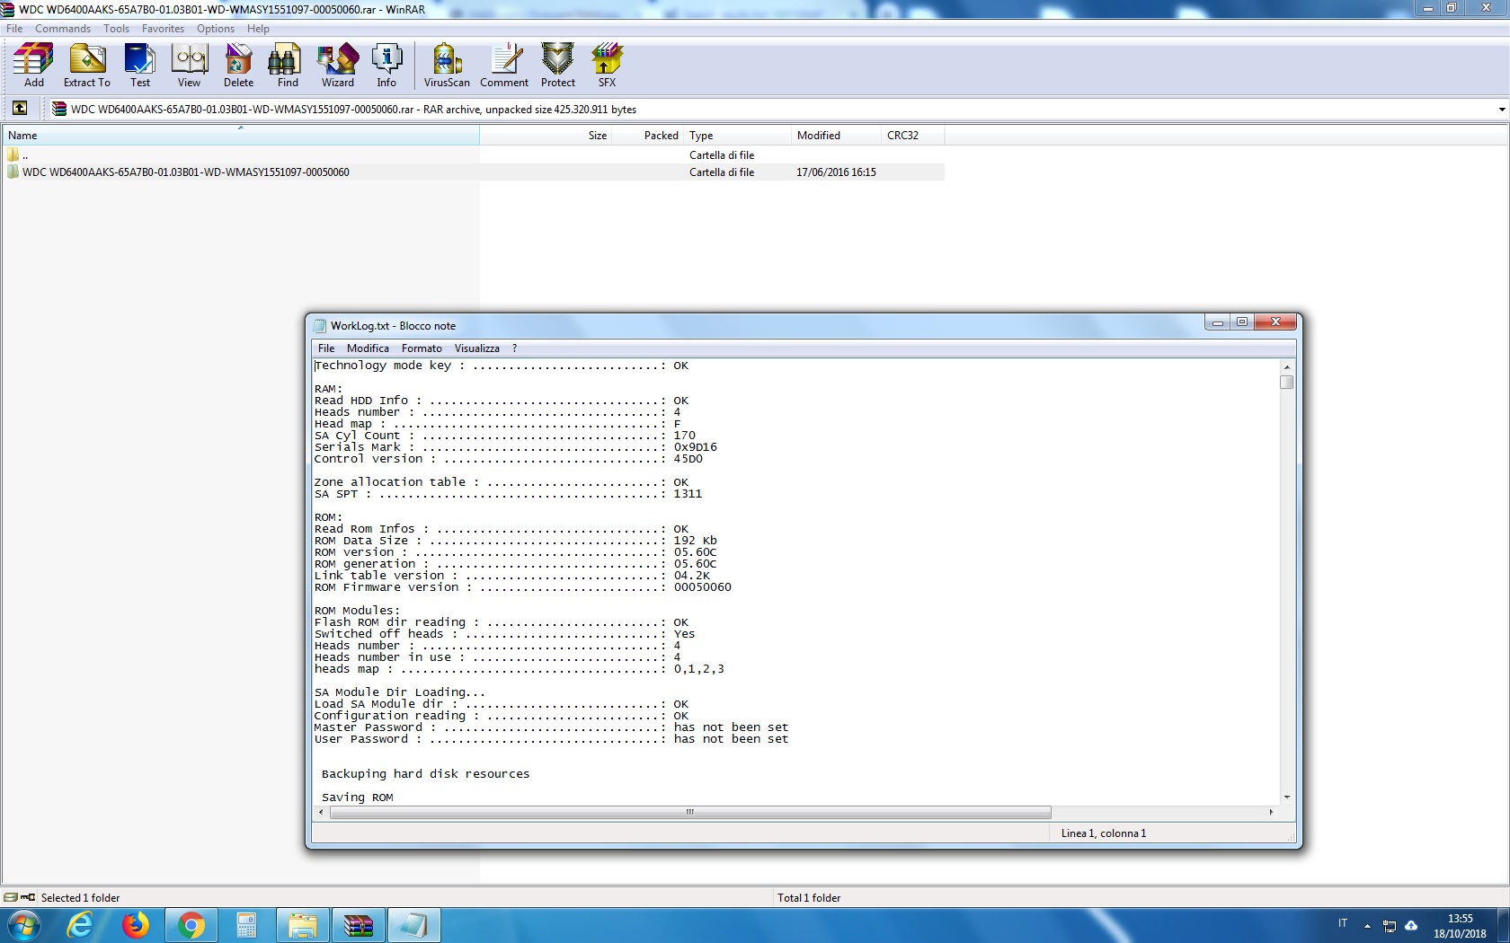Click the Notepad vertical scrollbar thumb
1510x943 pixels.
(x=1287, y=383)
